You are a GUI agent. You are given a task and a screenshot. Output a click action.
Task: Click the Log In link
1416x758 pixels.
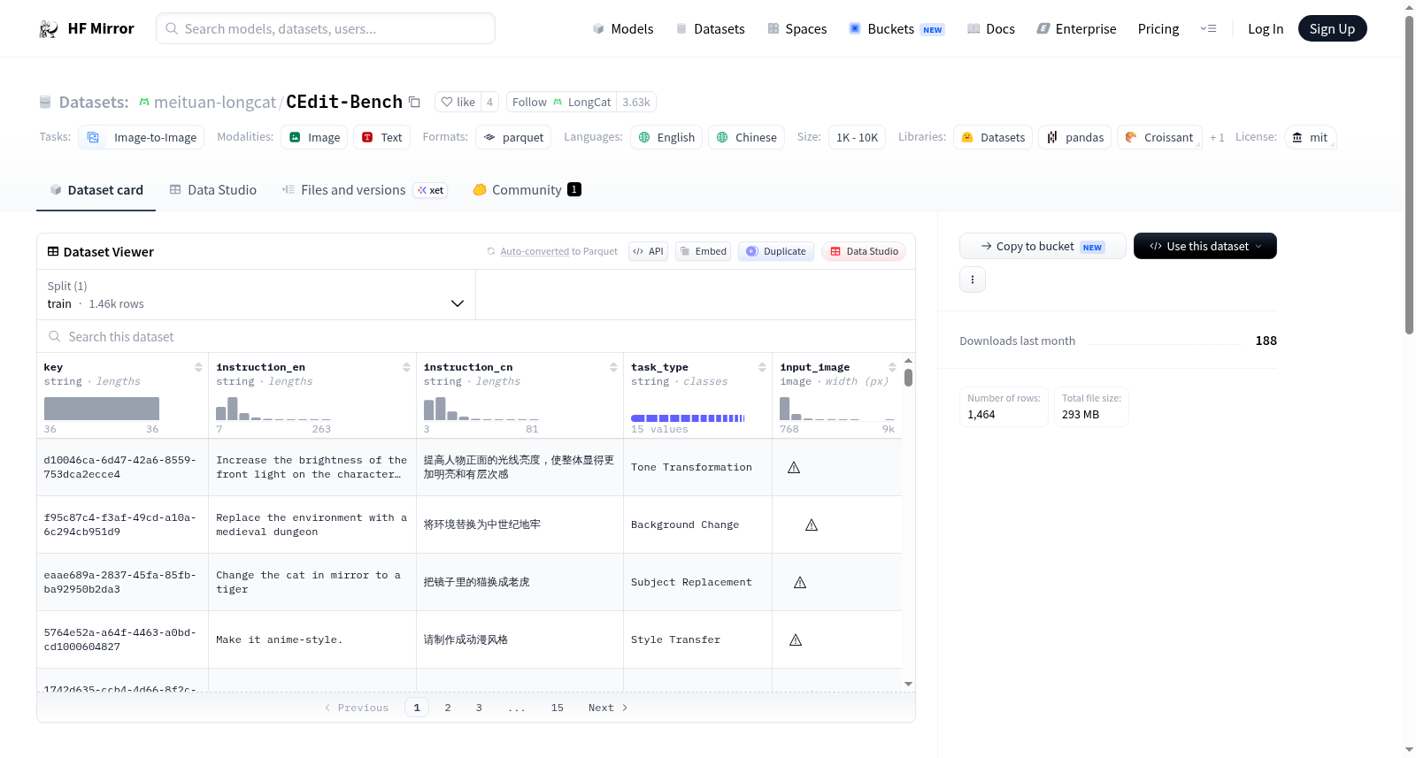click(1266, 29)
